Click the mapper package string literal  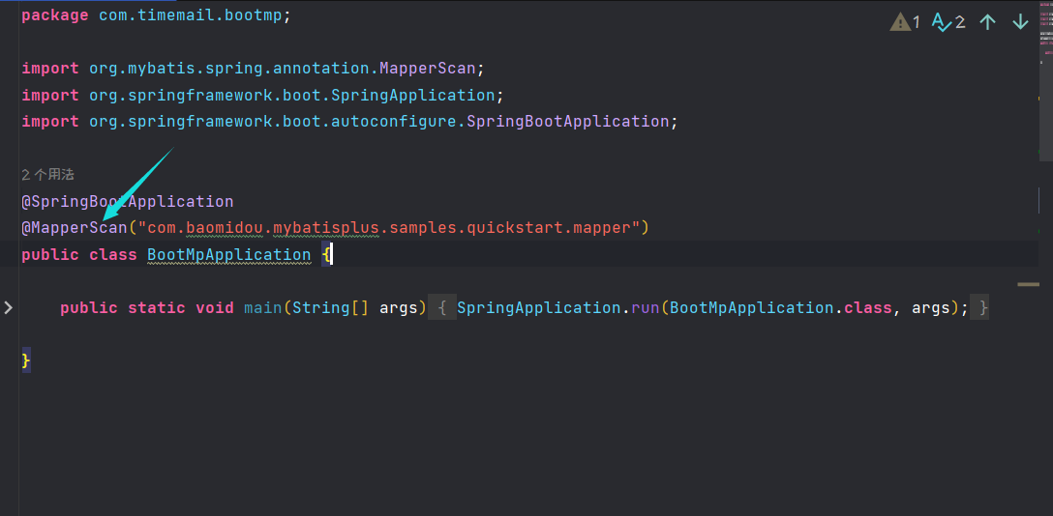click(389, 228)
